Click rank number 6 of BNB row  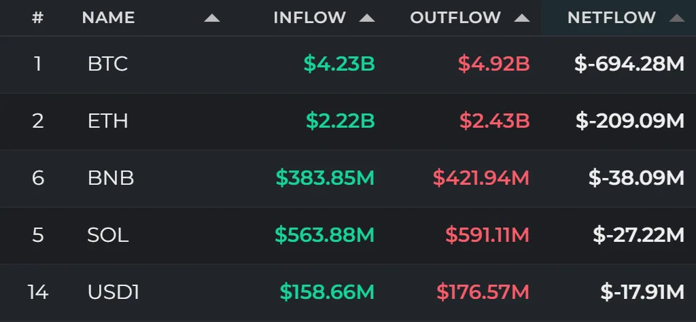pos(38,178)
